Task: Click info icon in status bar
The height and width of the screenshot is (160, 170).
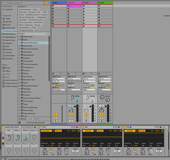Action: click(3, 159)
